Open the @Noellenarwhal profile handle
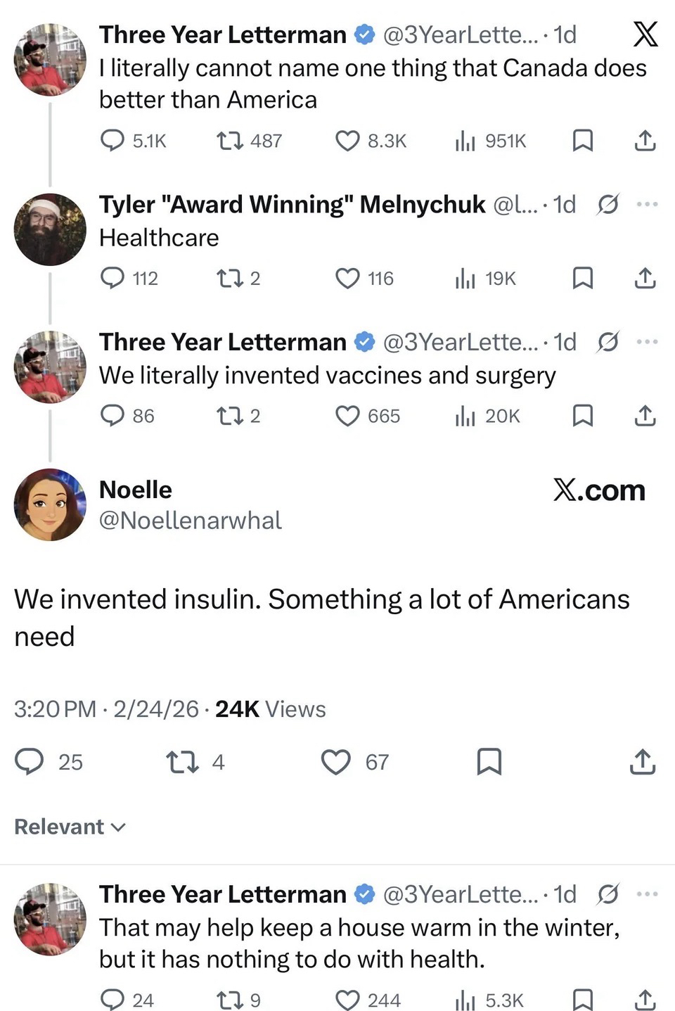This screenshot has height=1011, width=675. [x=190, y=521]
